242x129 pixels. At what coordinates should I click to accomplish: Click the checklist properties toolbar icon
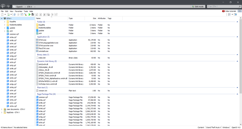click(x=22, y=14)
